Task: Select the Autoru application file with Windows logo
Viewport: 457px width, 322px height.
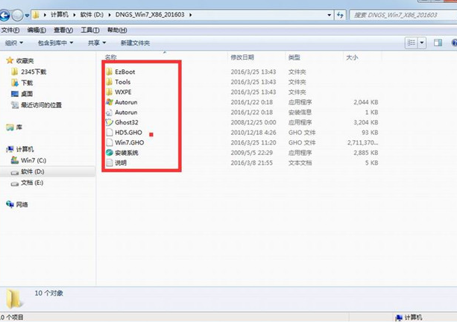Action: click(x=110, y=102)
